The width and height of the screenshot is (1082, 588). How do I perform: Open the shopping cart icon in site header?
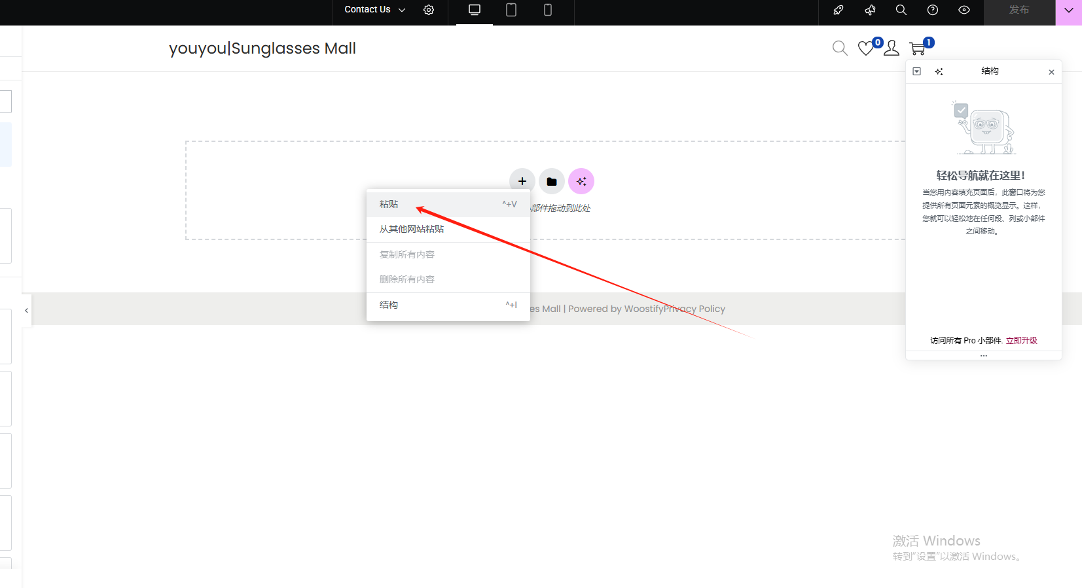[918, 48]
